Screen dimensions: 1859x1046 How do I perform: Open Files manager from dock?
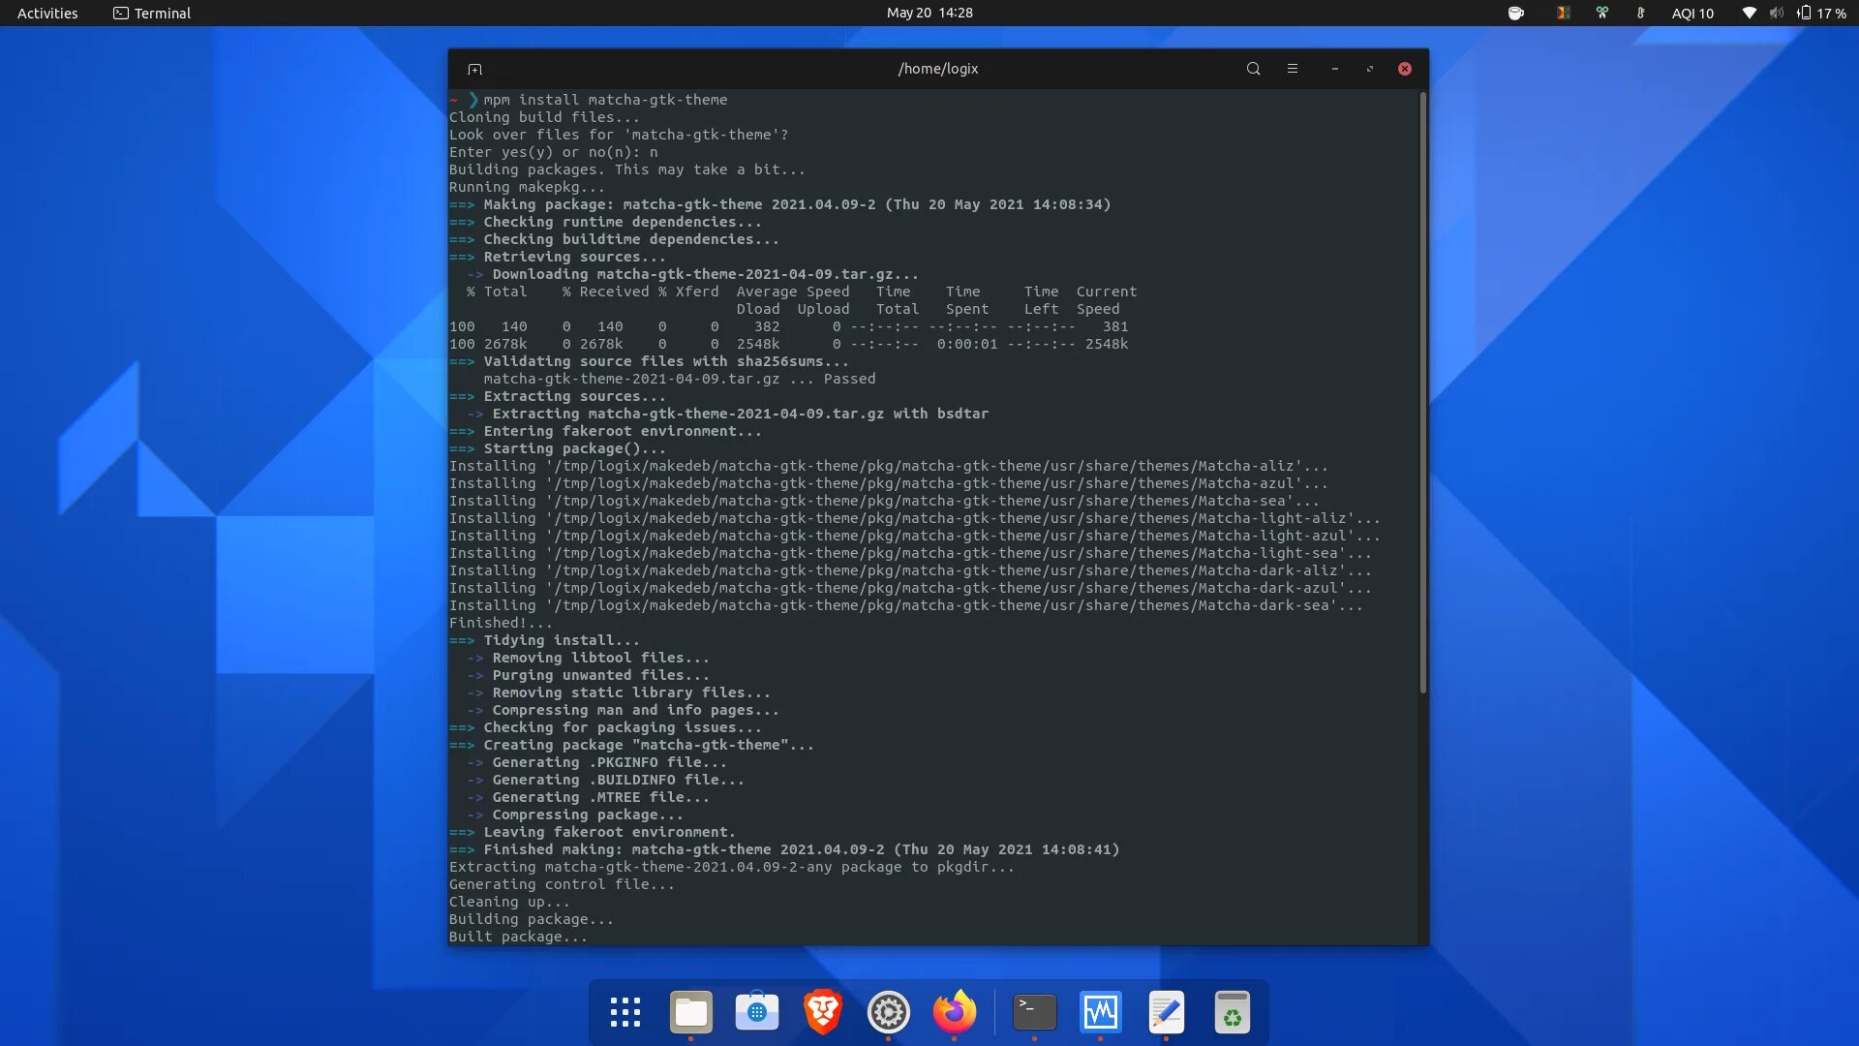(690, 1012)
